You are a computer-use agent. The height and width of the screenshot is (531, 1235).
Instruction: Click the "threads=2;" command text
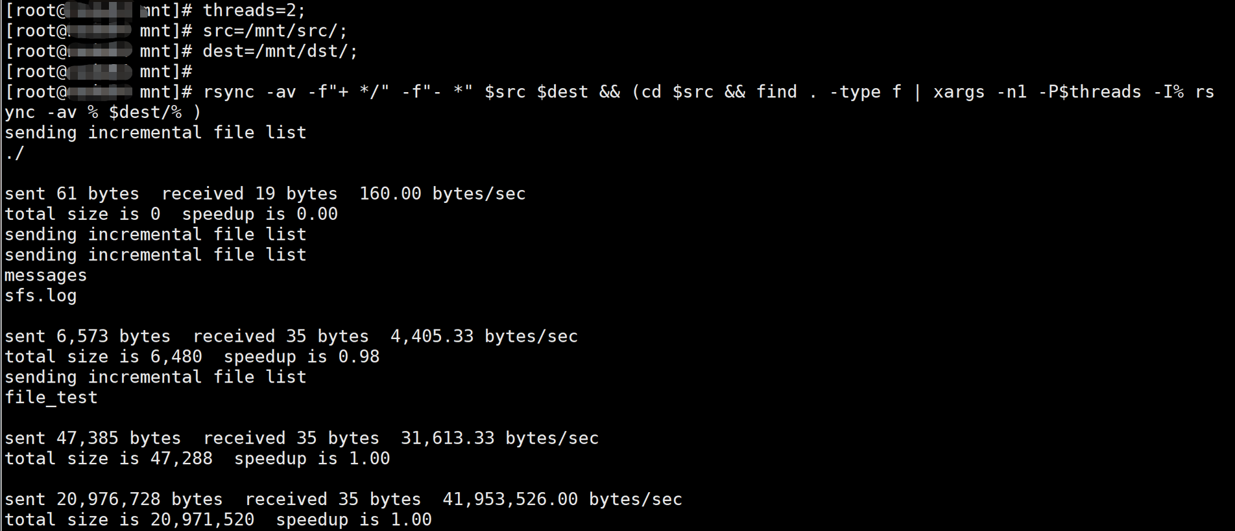tap(254, 10)
